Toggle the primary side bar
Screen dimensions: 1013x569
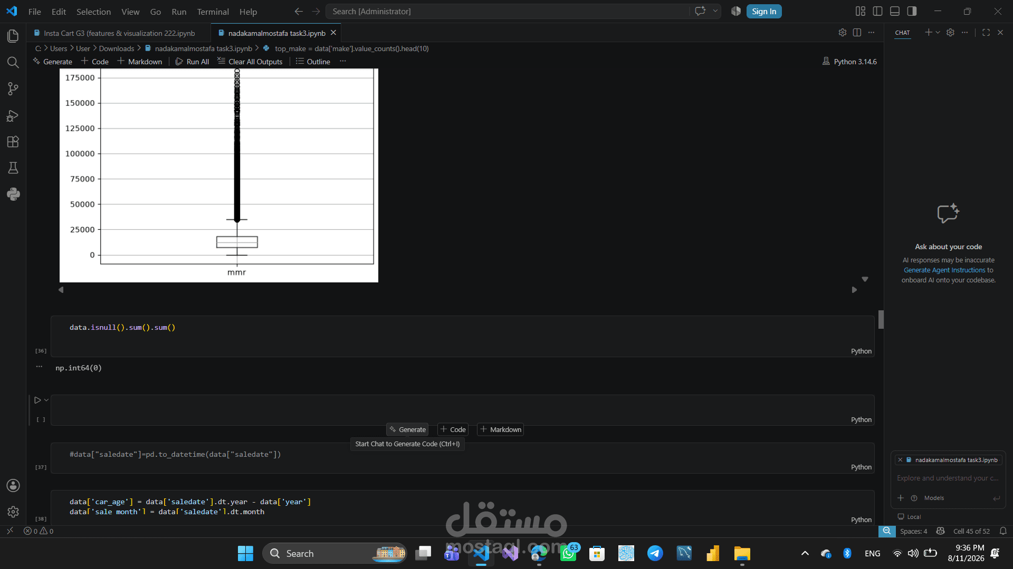[x=878, y=11]
